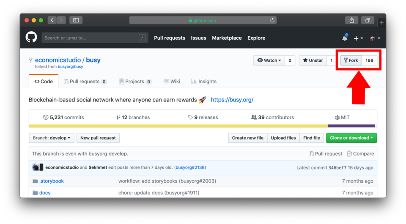Image resolution: width=406 pixels, height=224 pixels.
Task: Click the github.com address bar
Action: (203, 20)
